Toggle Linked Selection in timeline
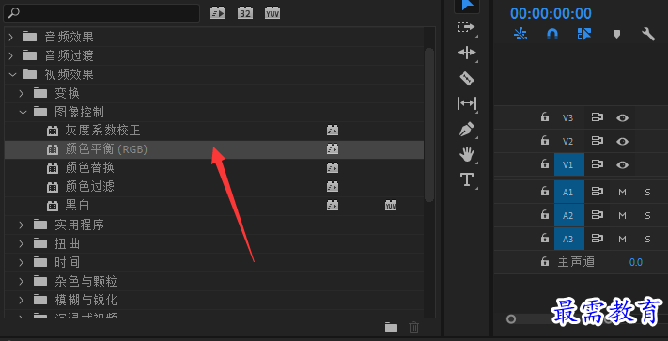 point(584,34)
